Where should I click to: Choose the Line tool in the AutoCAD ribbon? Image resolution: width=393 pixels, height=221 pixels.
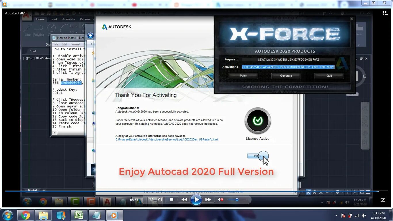pos(28,30)
